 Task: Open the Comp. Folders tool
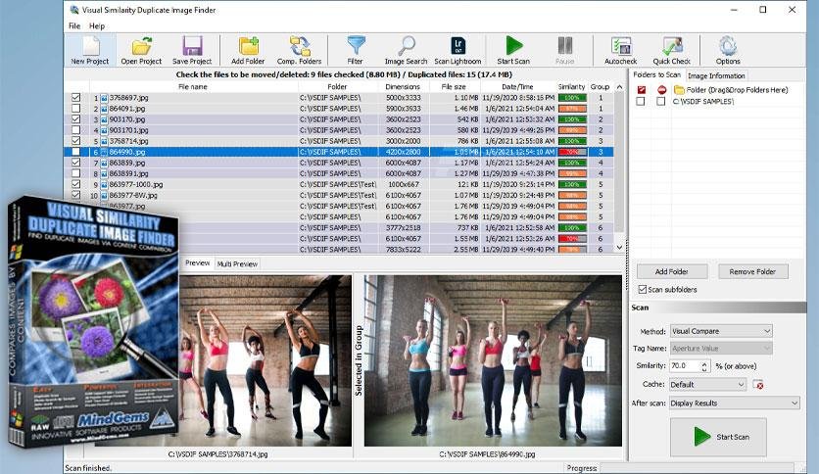coord(300,51)
